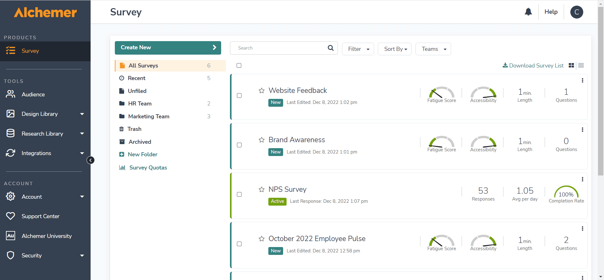The width and height of the screenshot is (604, 280).
Task: Star the NPS Survey
Action: 261,190
